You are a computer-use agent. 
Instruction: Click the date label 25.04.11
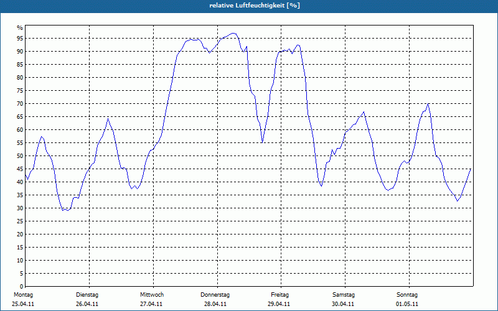[23, 304]
